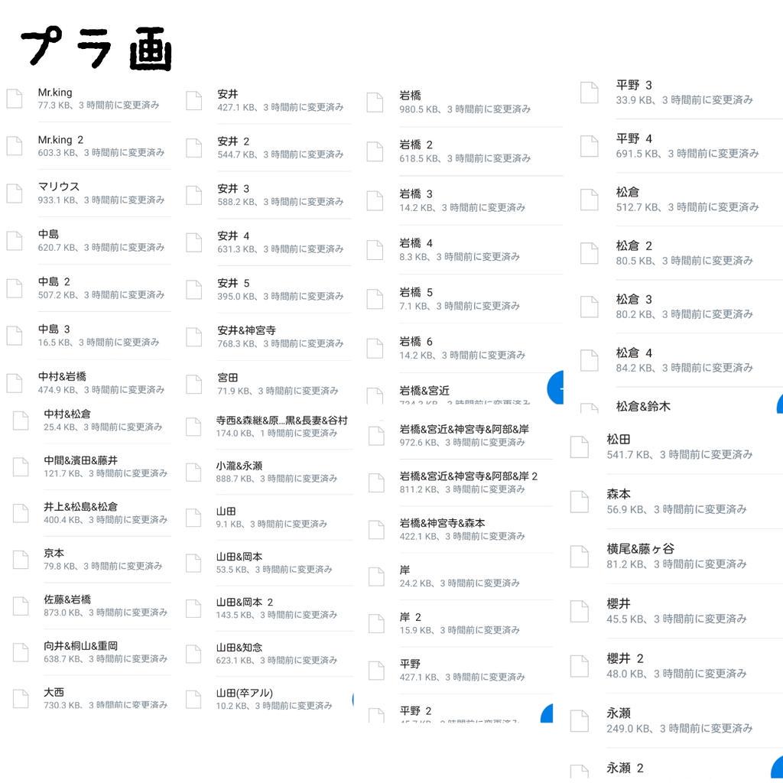Select the file icon beside 松倉

(x=590, y=200)
